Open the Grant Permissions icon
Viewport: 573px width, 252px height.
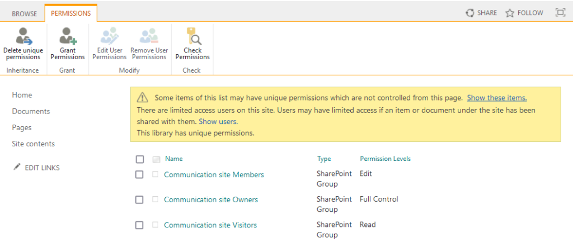[68, 36]
